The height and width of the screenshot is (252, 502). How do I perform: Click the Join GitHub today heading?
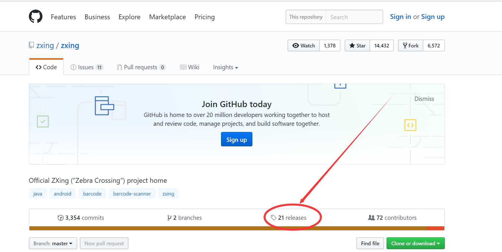(x=237, y=104)
